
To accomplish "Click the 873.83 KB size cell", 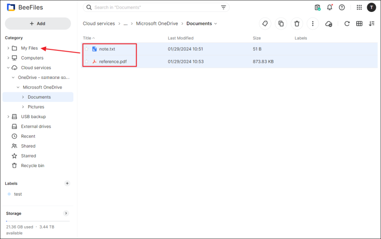I will [263, 61].
